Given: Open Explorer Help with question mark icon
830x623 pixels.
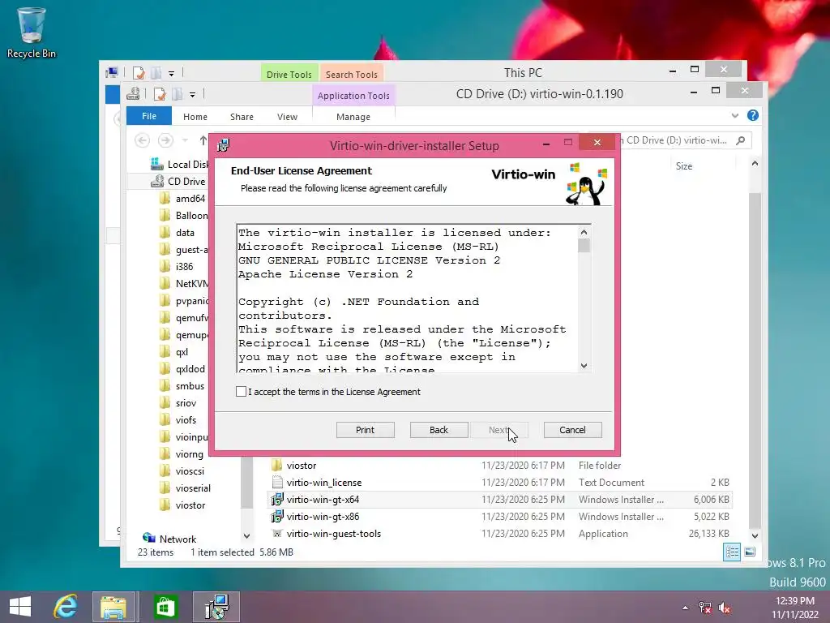Looking at the screenshot, I should (x=753, y=115).
